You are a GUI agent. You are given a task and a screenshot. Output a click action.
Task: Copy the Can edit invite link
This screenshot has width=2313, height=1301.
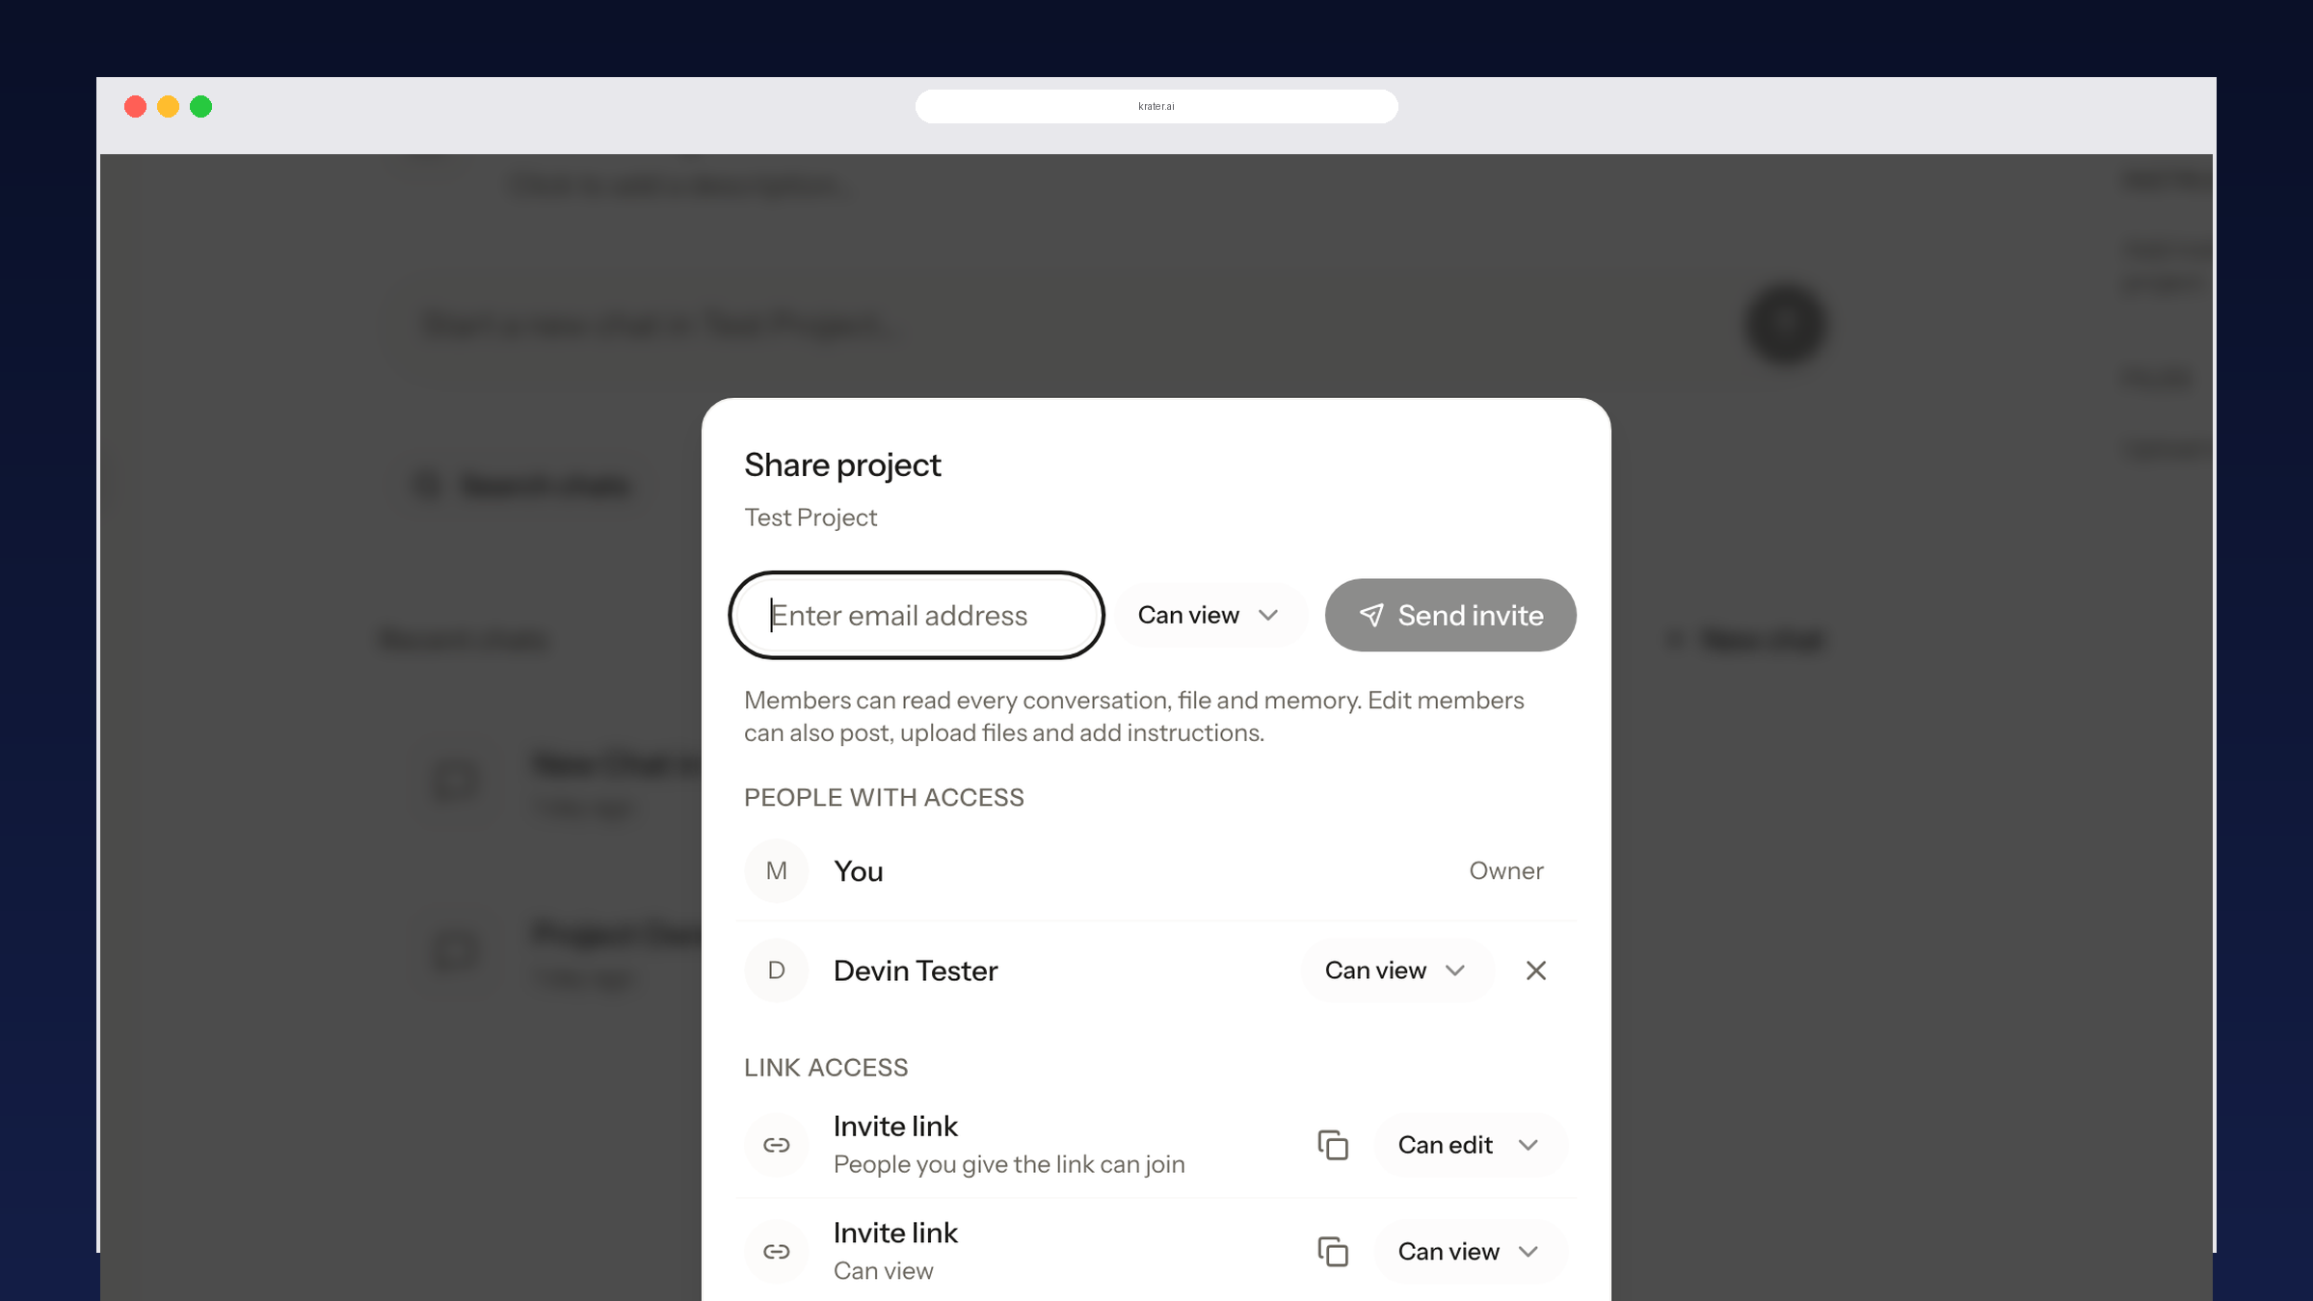[1333, 1145]
